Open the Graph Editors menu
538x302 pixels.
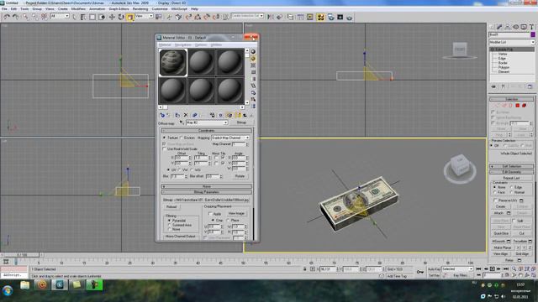(x=119, y=9)
